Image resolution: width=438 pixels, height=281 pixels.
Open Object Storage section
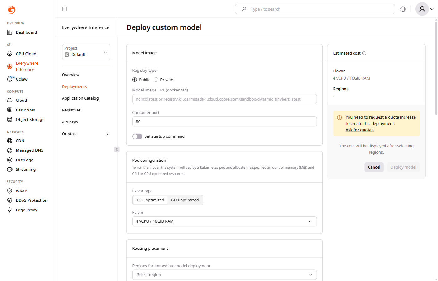pyautogui.click(x=26, y=119)
